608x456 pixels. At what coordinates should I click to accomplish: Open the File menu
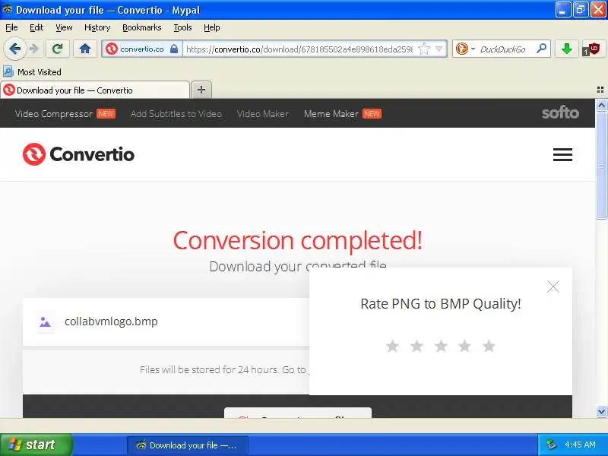pos(11,27)
